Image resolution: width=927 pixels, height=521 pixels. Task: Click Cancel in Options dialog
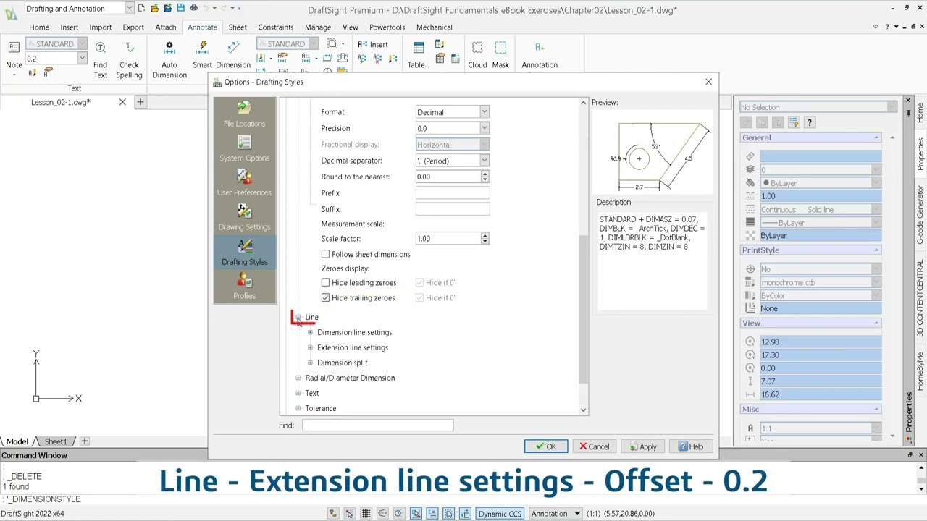pos(594,446)
